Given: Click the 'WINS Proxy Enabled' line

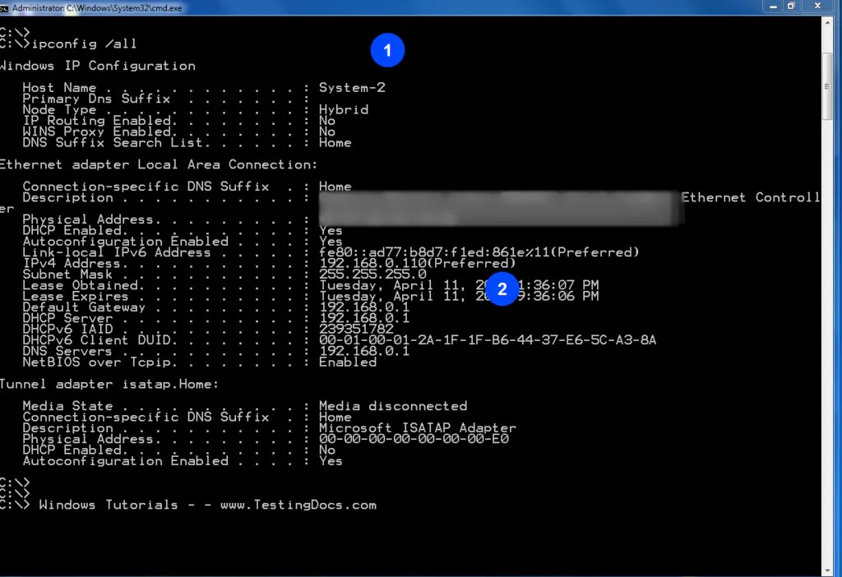Looking at the screenshot, I should [178, 132].
